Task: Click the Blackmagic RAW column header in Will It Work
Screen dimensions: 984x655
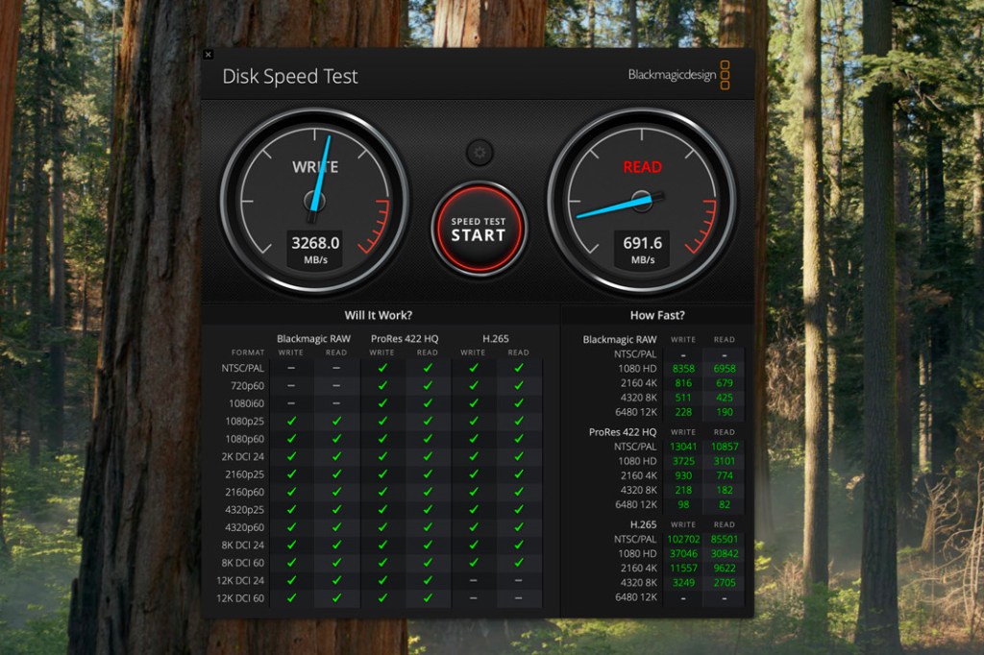Action: pos(314,339)
